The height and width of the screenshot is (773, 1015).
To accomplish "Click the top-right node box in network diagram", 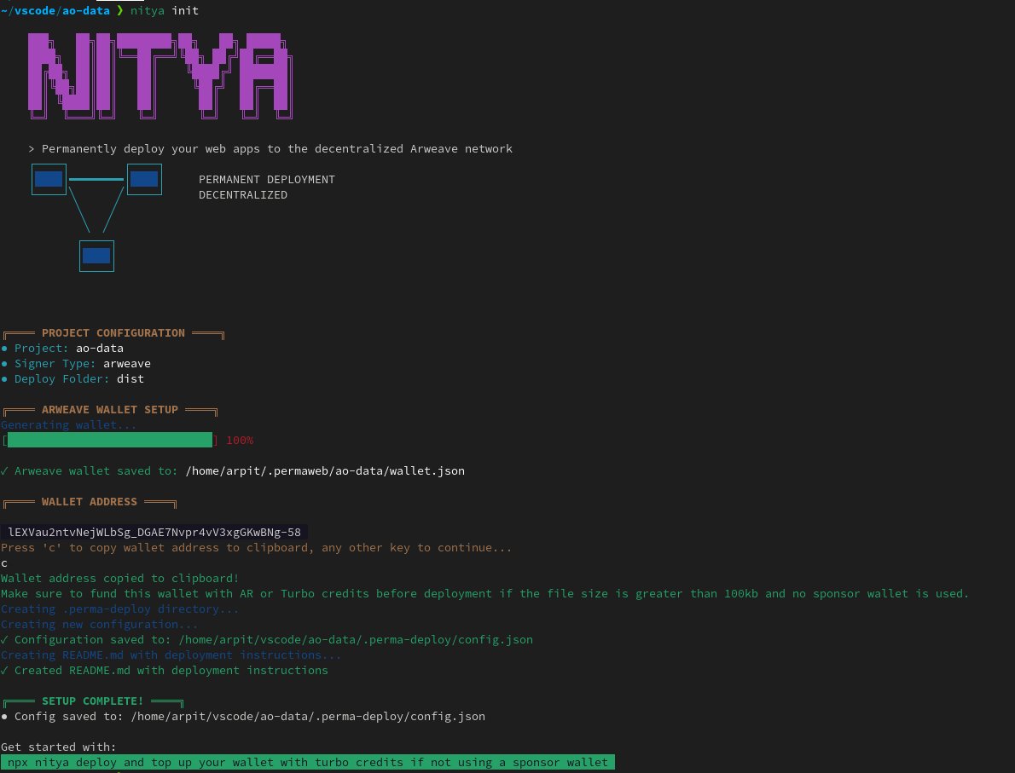I will [144, 179].
